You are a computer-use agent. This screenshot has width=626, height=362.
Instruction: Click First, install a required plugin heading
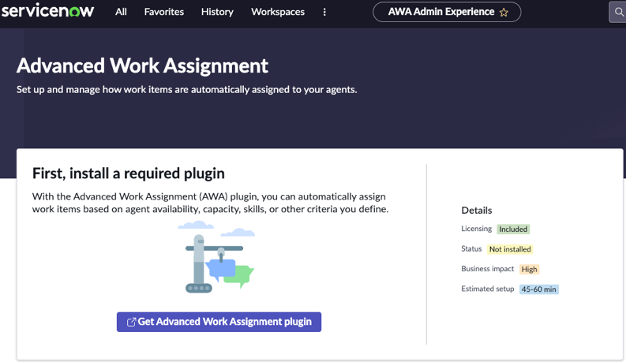coord(128,174)
